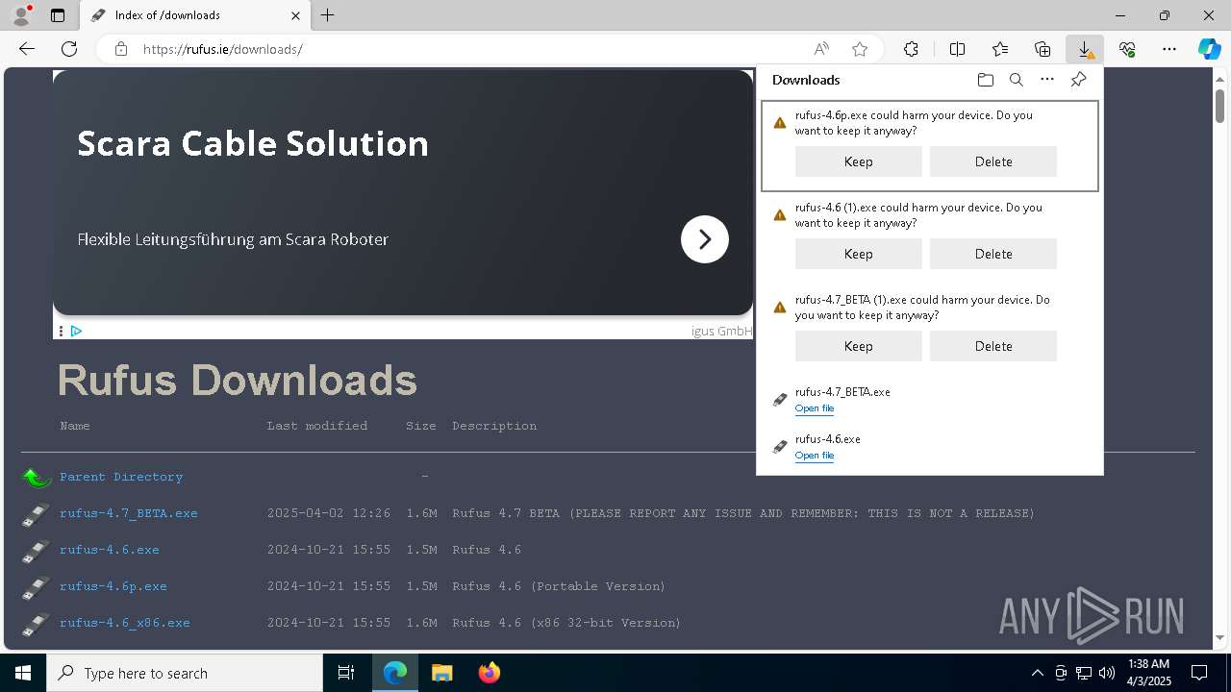This screenshot has height=692, width=1231.
Task: Open file for rufus-4.6.exe
Action: click(x=815, y=456)
